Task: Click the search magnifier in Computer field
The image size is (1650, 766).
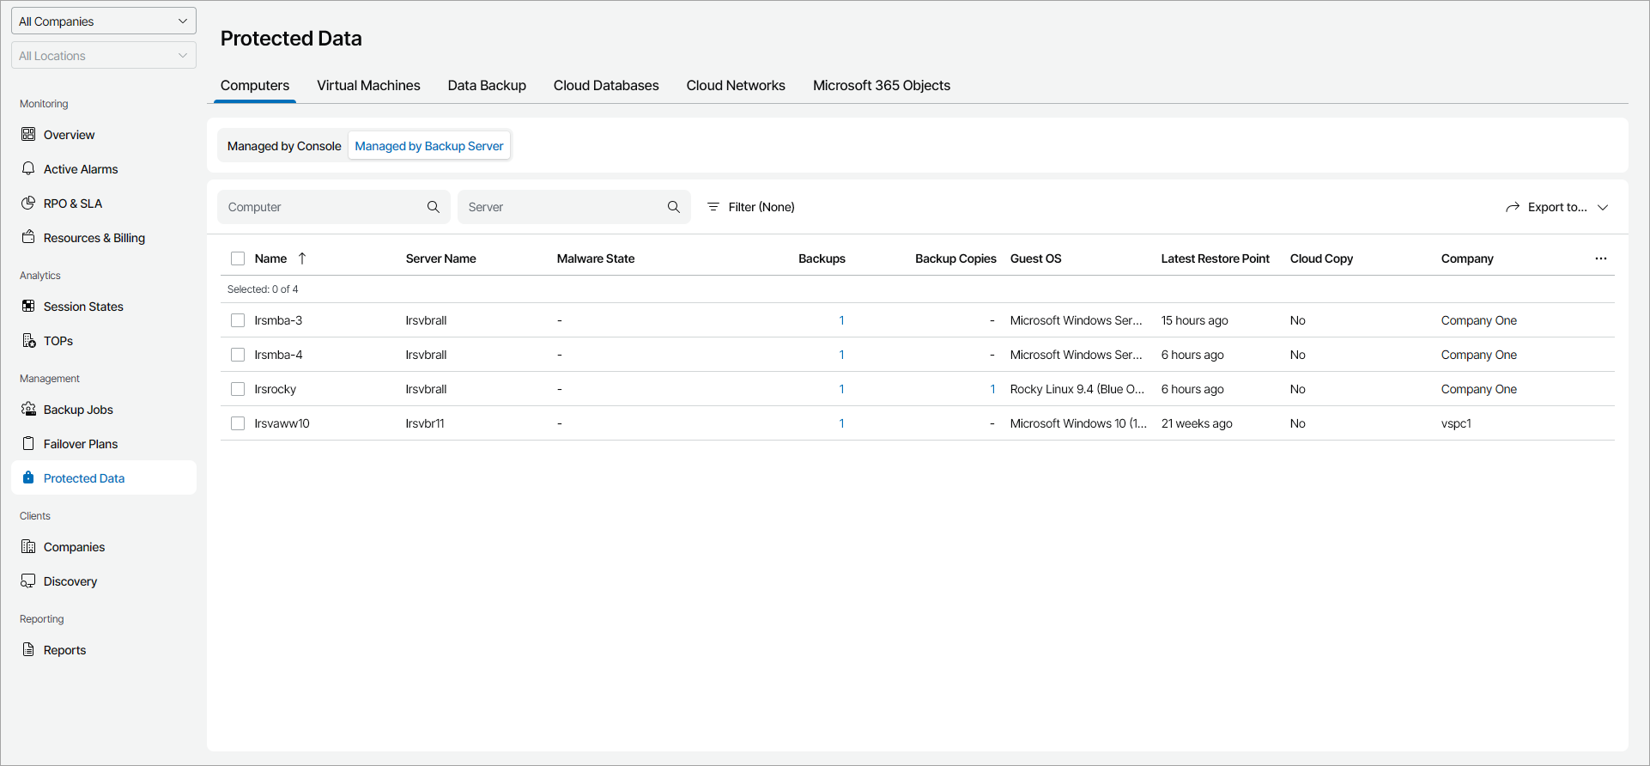Action: [x=434, y=207]
